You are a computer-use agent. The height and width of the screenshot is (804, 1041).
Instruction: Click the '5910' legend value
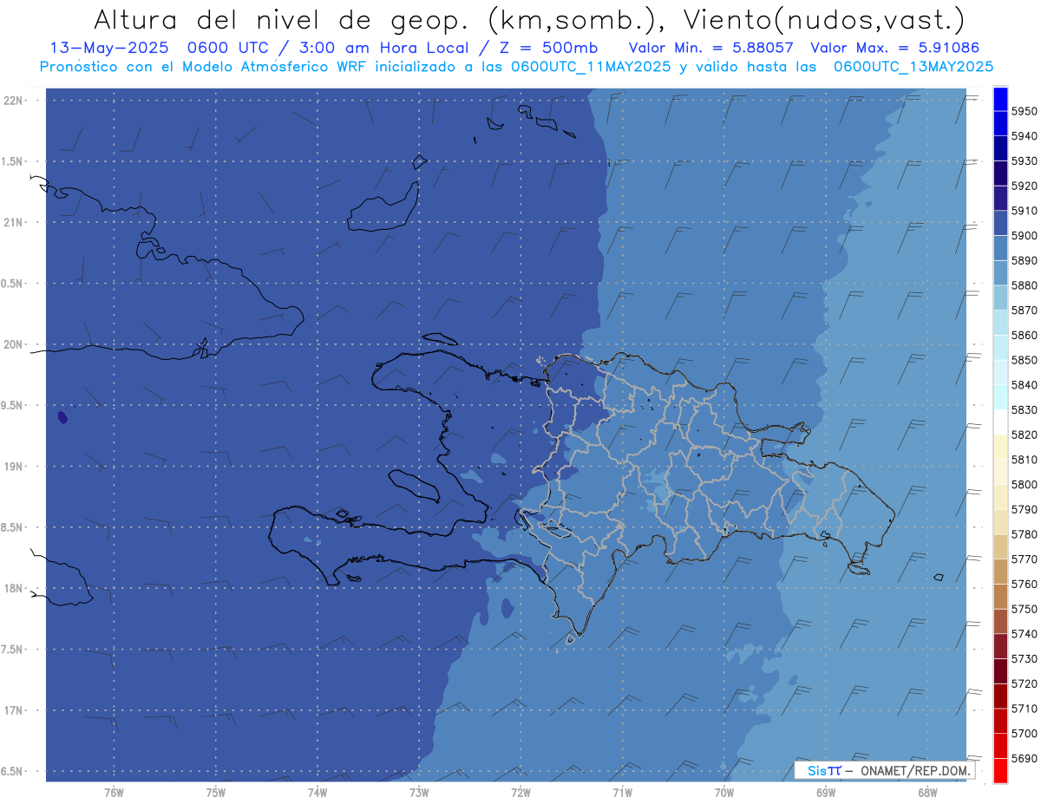(x=1025, y=211)
